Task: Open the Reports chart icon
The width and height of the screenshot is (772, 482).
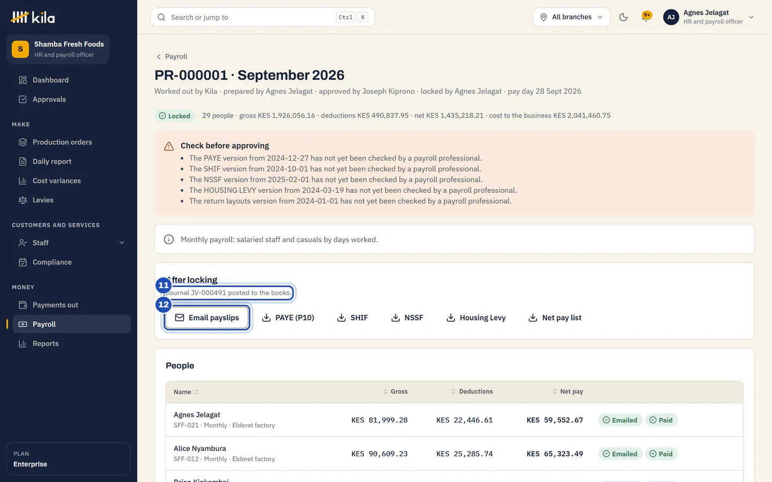Action: coord(23,343)
